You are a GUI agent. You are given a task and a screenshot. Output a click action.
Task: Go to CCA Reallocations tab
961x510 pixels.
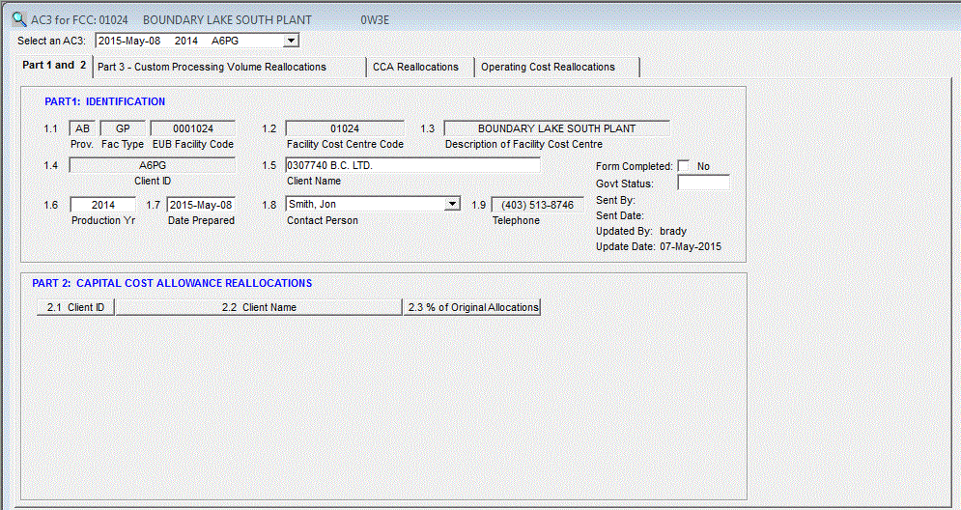415,67
